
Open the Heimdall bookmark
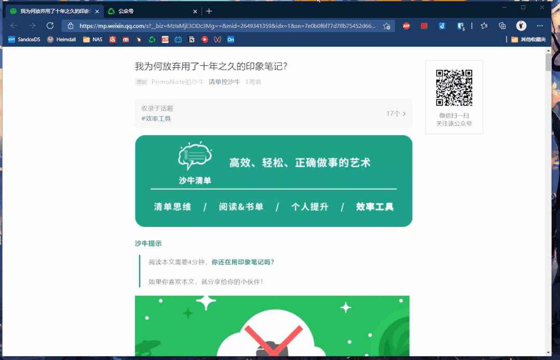pos(61,39)
